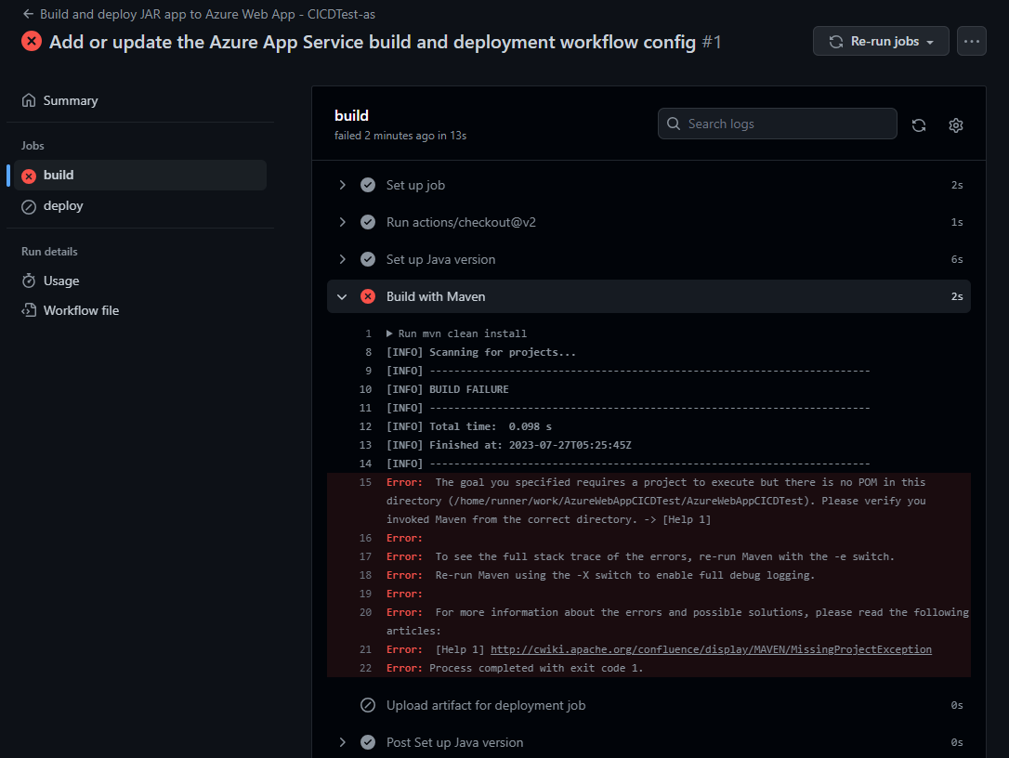Click the success check icon for Run actions/checkout@v2
Screen dimensions: 1009x758
[x=368, y=222]
